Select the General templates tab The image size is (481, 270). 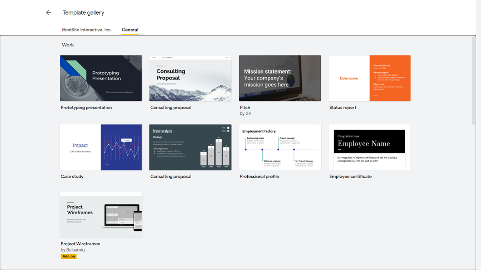pos(129,29)
